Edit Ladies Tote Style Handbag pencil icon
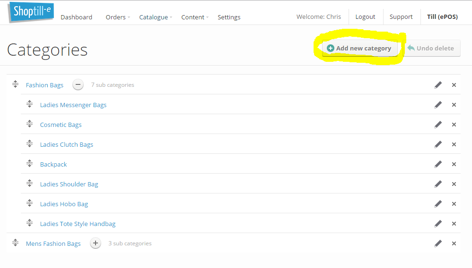This screenshot has height=268, width=472. click(438, 224)
